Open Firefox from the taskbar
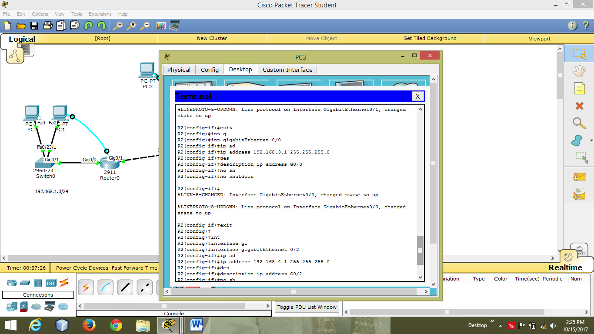The width and height of the screenshot is (594, 334). pos(89,325)
